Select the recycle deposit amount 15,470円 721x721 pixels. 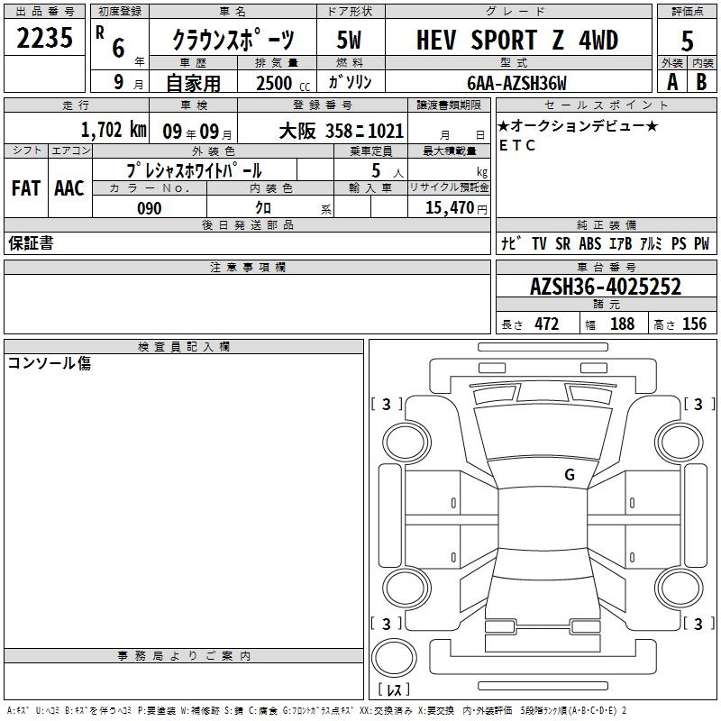pyautogui.click(x=449, y=208)
